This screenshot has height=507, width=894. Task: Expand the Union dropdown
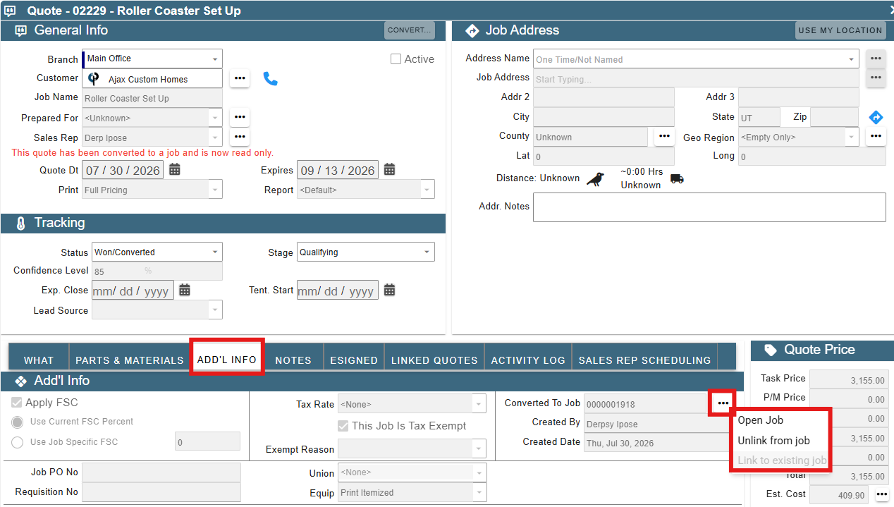click(x=479, y=472)
